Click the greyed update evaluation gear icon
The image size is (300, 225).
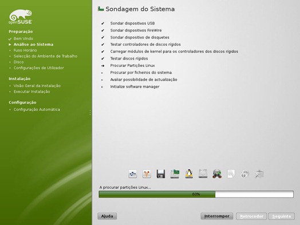pos(245,174)
